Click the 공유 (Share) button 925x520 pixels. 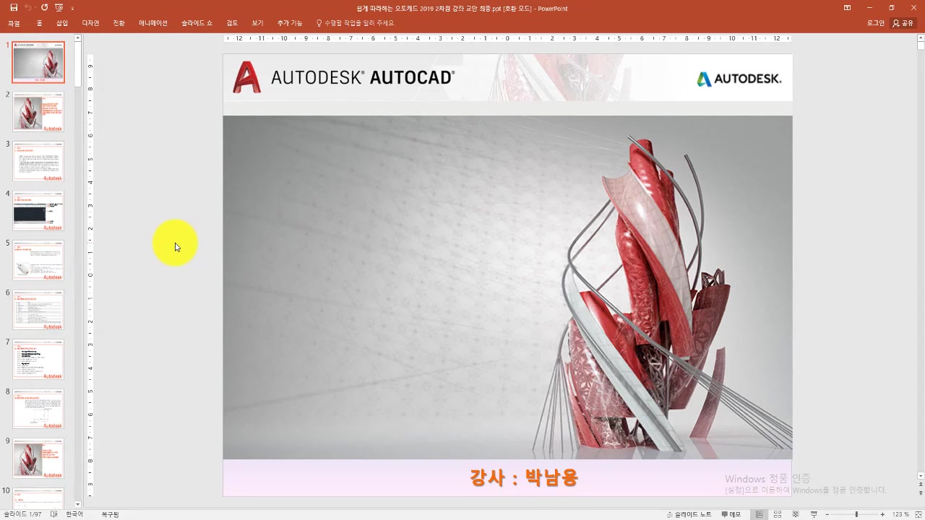[x=903, y=23]
